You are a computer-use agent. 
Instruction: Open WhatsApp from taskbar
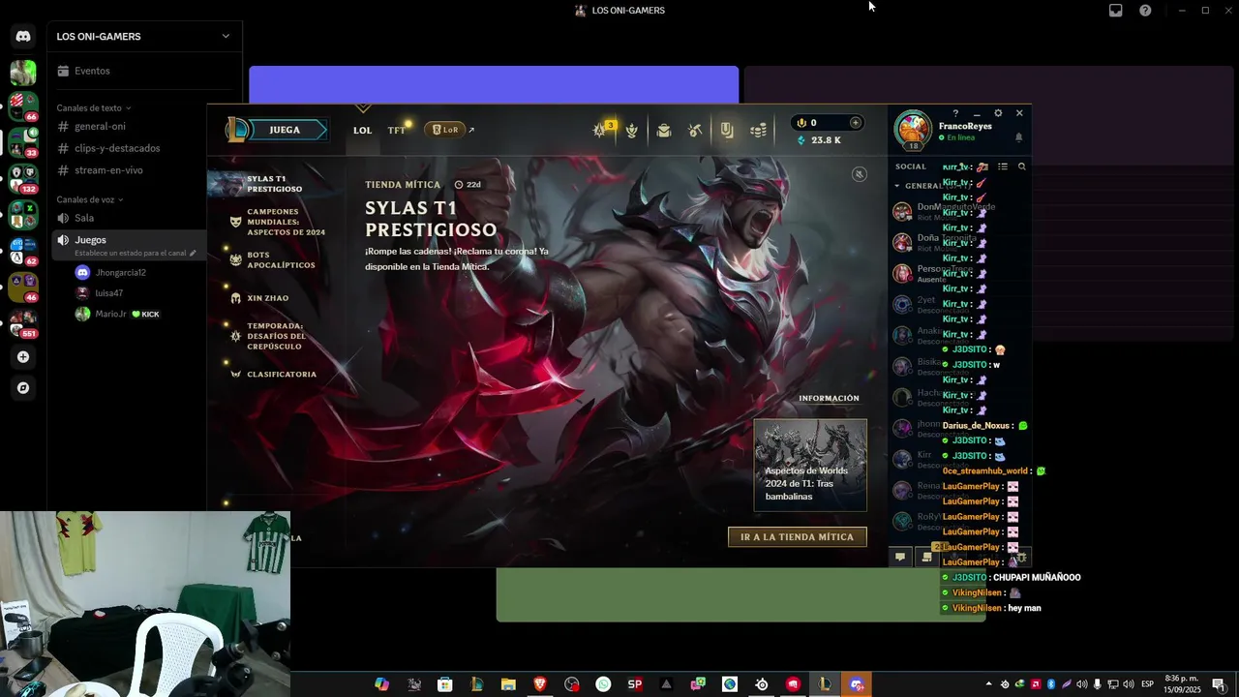(x=603, y=684)
